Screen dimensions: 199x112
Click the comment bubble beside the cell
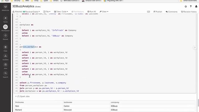tap(195, 48)
